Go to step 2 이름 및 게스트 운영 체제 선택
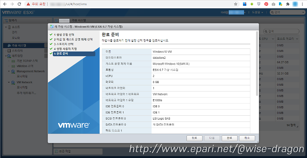 point(73,39)
